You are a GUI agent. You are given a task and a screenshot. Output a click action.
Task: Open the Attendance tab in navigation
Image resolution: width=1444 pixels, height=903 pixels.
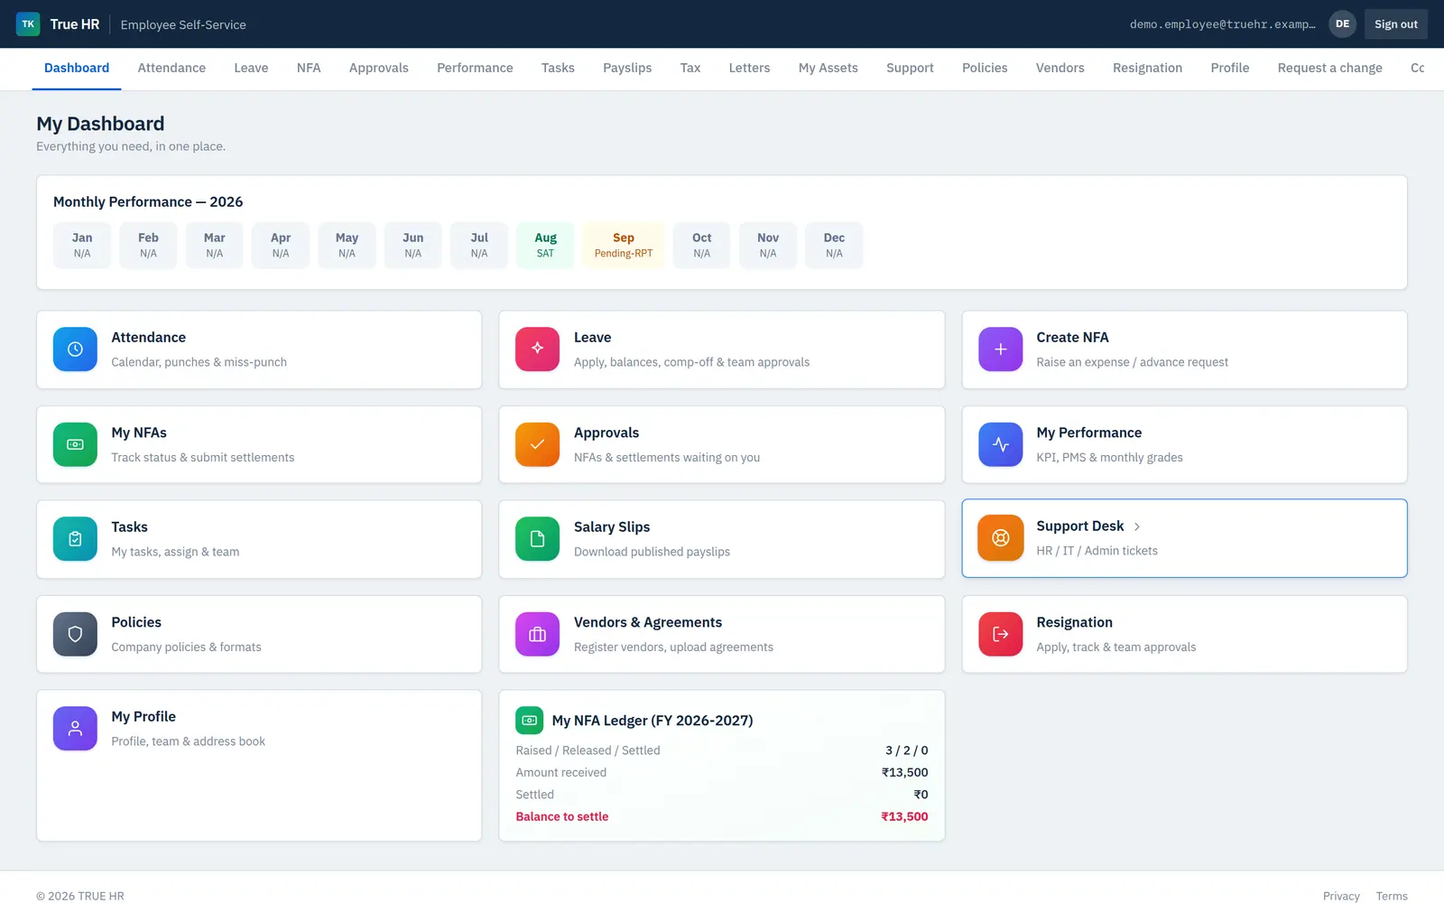click(171, 69)
